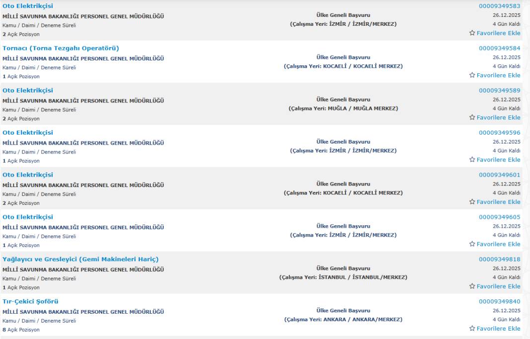Click the favorite star for listing 00009349601
Image resolution: width=530 pixels, height=339 pixels.
[472, 202]
